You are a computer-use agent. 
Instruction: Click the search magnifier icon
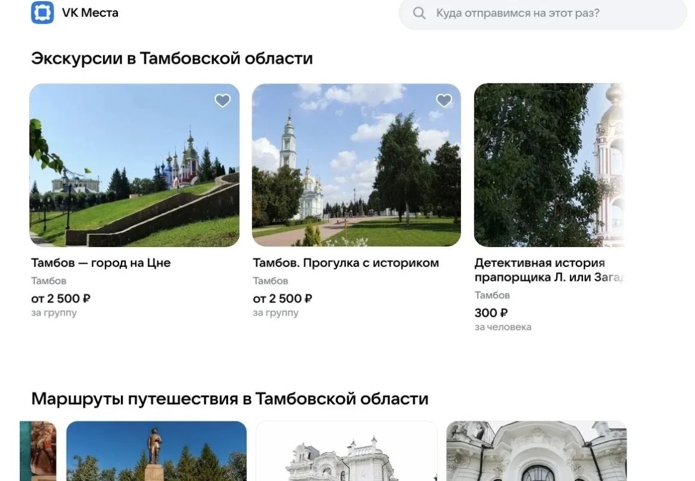(x=419, y=13)
